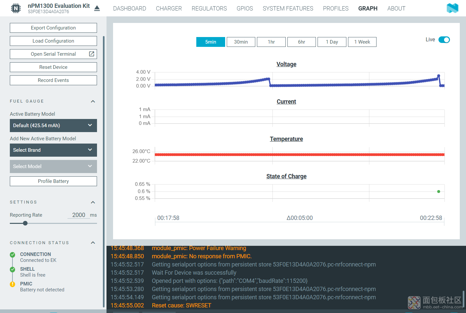This screenshot has height=313, width=466.
Task: Click the Temperature chart title
Action: [286, 139]
